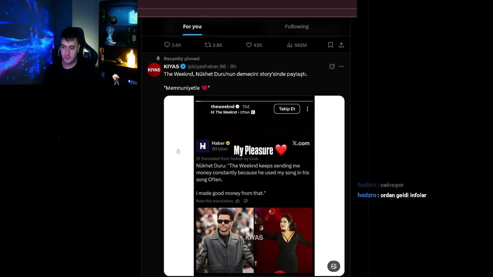This screenshot has height=277, width=493.
Task: View analytics showing 592M views
Action: click(297, 45)
